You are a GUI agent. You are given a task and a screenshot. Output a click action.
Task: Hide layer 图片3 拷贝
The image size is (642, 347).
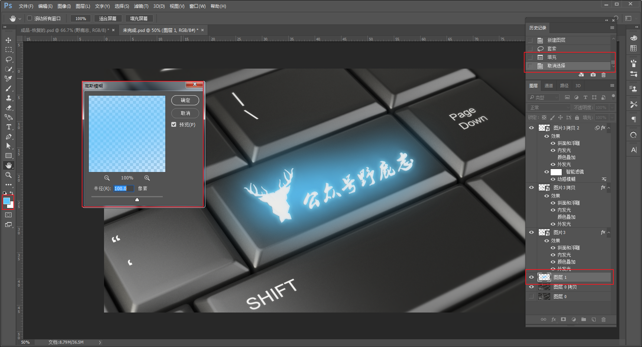[x=531, y=188]
